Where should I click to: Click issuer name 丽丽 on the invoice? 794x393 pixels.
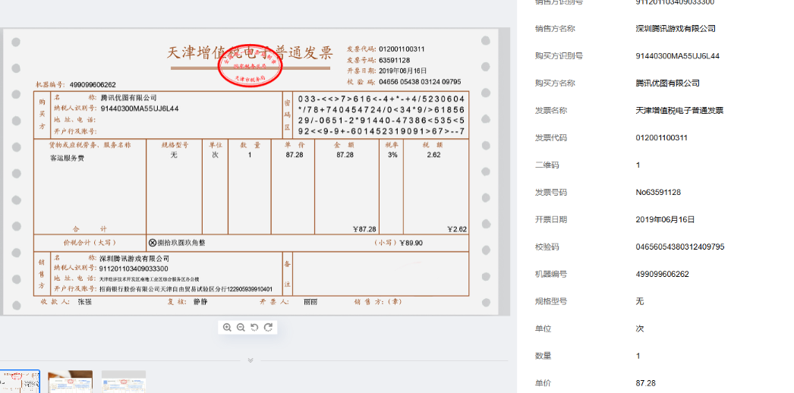pyautogui.click(x=310, y=302)
